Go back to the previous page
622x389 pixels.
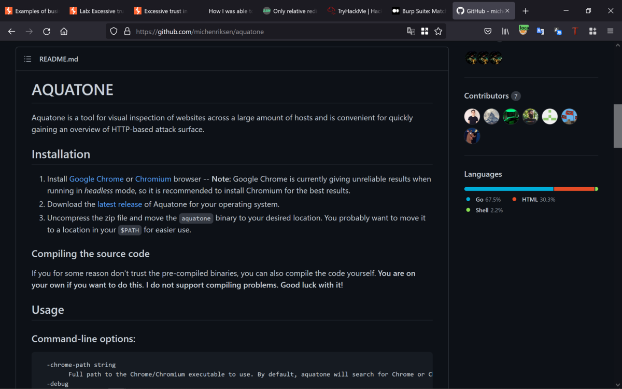tap(12, 31)
